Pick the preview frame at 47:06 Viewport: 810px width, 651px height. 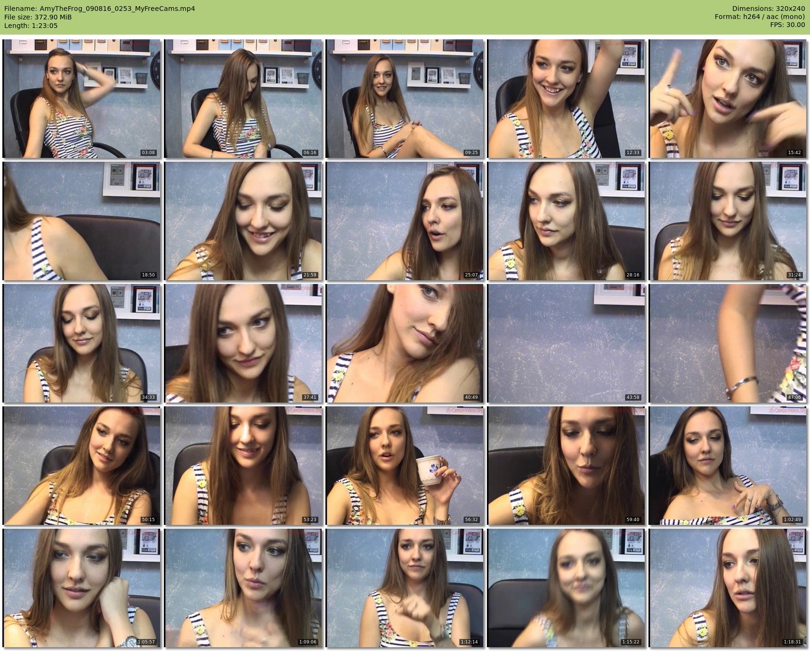728,343
